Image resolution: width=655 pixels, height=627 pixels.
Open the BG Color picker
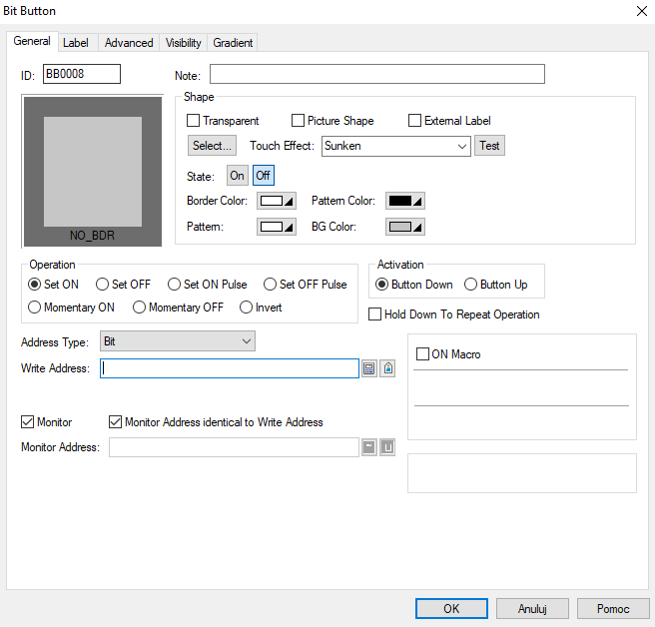[405, 227]
